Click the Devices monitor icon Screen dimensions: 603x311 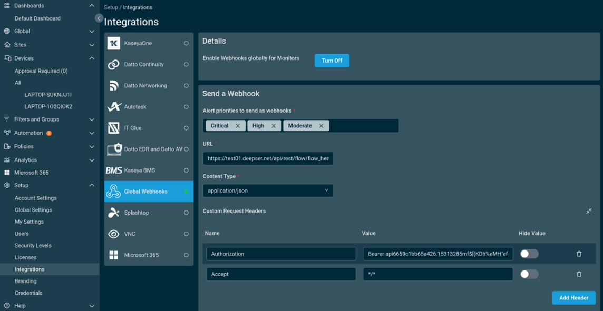(x=7, y=58)
